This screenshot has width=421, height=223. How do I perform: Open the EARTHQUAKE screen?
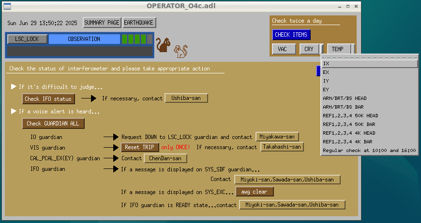tap(138, 23)
